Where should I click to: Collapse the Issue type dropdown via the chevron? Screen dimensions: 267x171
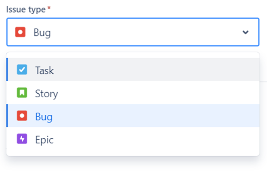[x=245, y=32]
